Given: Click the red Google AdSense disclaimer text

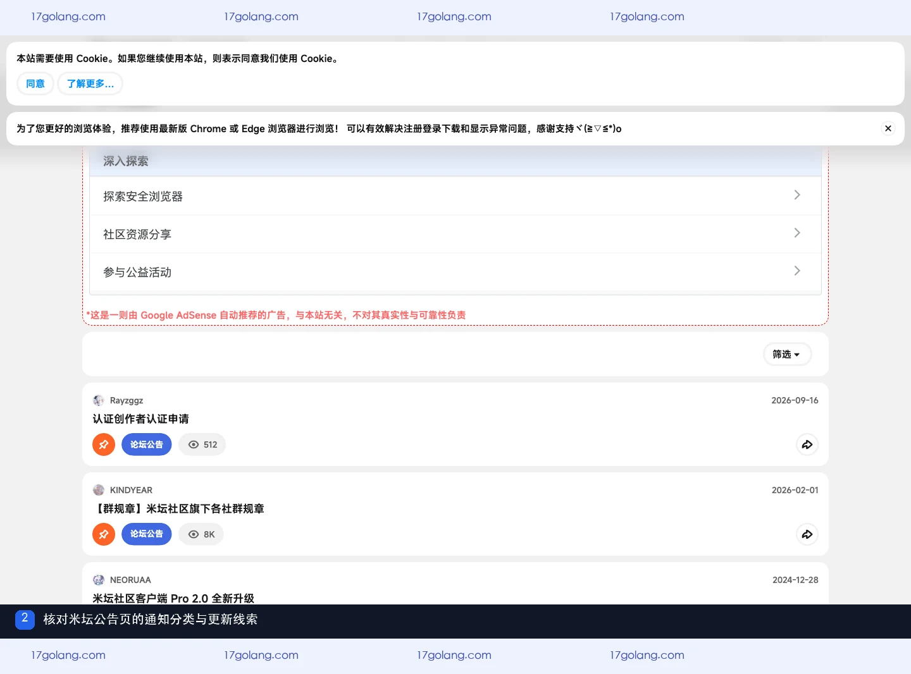Looking at the screenshot, I should 276,315.
